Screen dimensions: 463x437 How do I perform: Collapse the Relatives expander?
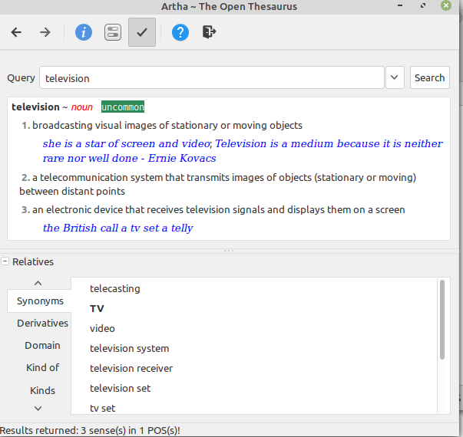5,261
